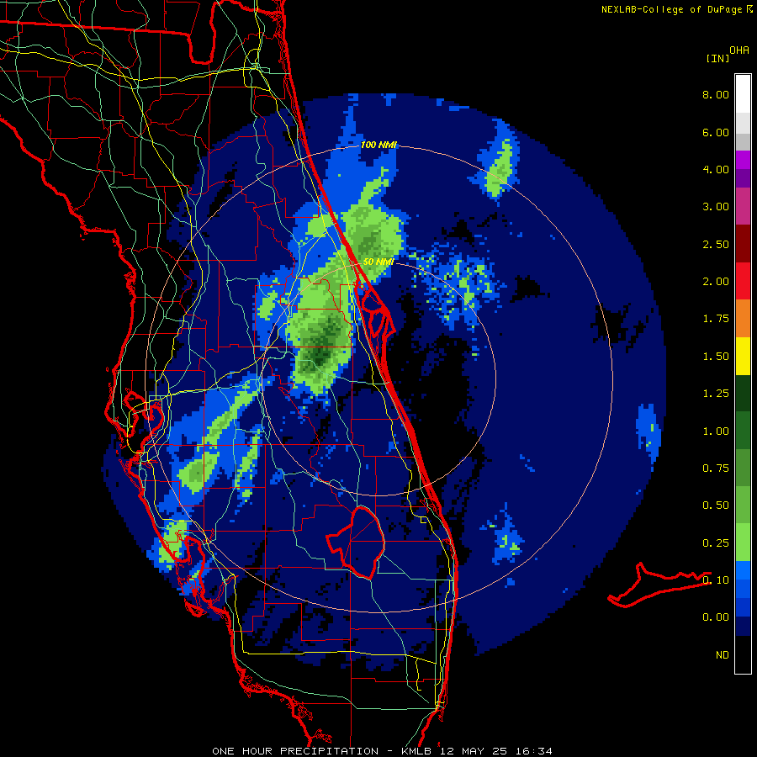Screen dimensions: 757x757
Task: Click the 1.50 legend value label
Action: click(x=716, y=357)
